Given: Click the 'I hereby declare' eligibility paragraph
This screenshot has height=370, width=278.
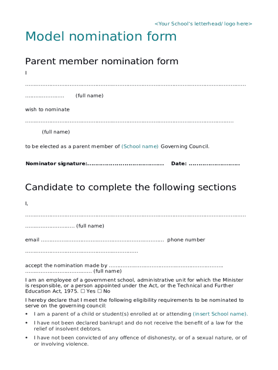Looking at the screenshot, I should point(134,303).
